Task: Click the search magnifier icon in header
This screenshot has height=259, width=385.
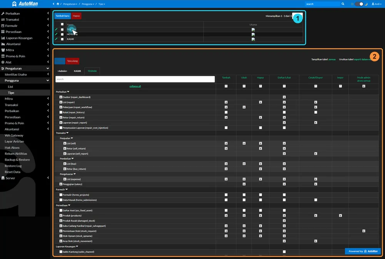Action: pos(343,4)
